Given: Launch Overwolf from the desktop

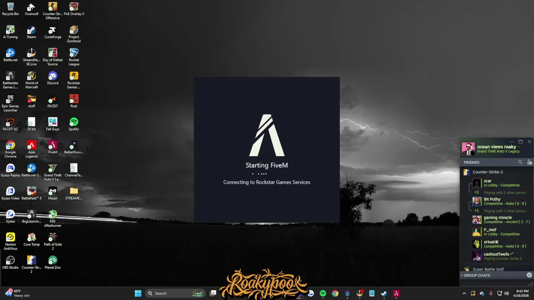Looking at the screenshot, I should coord(32,9).
